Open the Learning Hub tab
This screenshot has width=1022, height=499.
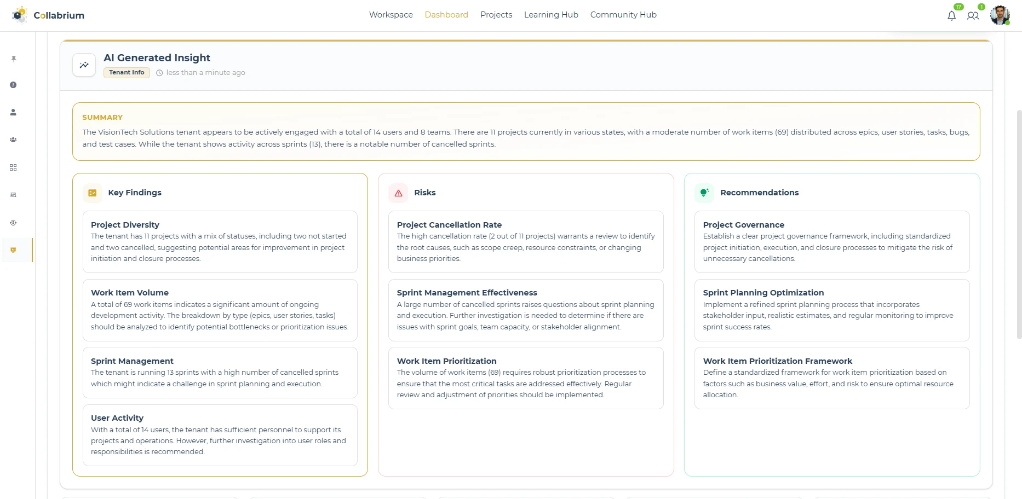551,15
